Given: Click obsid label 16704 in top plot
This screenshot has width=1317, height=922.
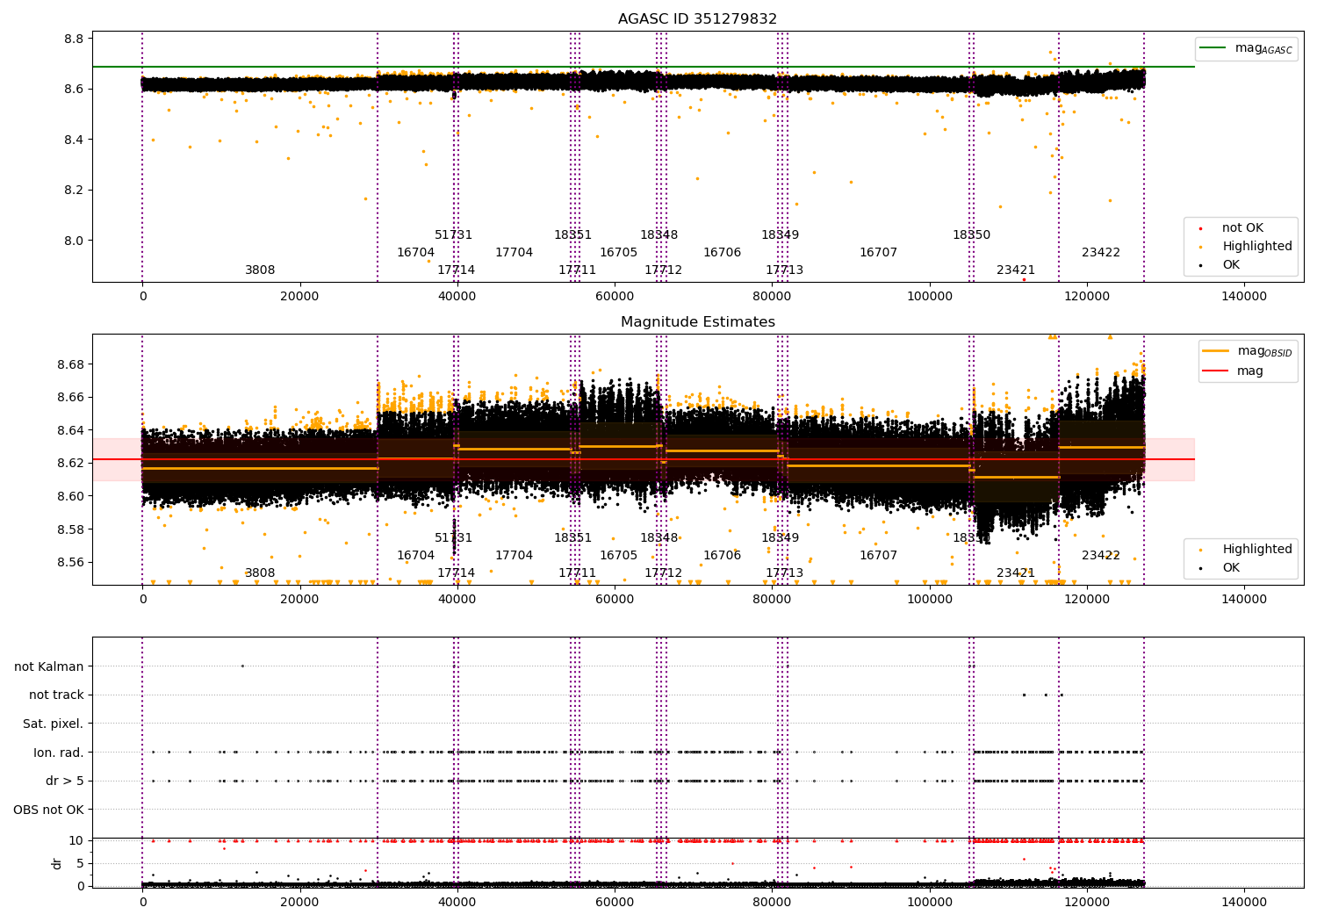Looking at the screenshot, I should coord(415,253).
